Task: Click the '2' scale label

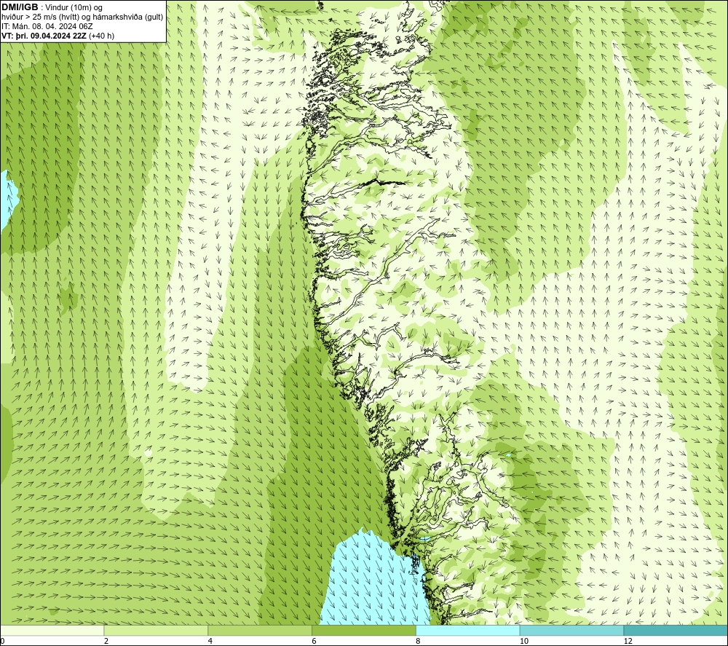Action: pos(106,641)
